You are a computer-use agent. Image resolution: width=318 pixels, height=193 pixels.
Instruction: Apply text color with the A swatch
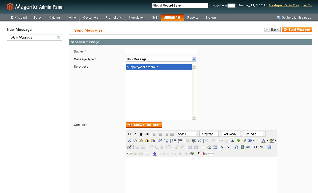263,141
